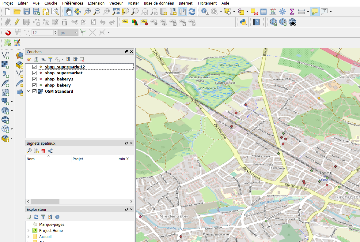
Task: Open the px units dropdown
Action: (x=68, y=32)
